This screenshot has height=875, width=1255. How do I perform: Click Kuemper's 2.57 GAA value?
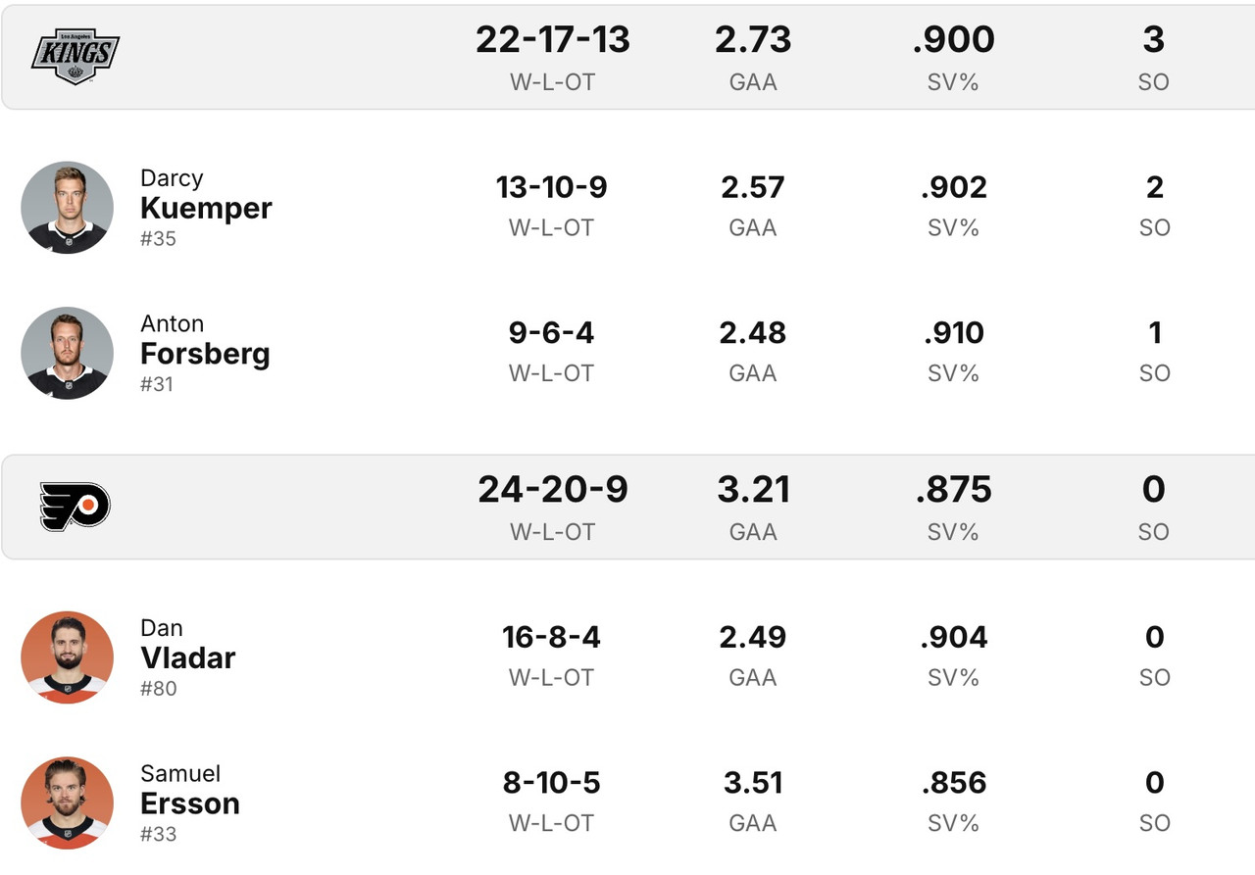pos(753,187)
